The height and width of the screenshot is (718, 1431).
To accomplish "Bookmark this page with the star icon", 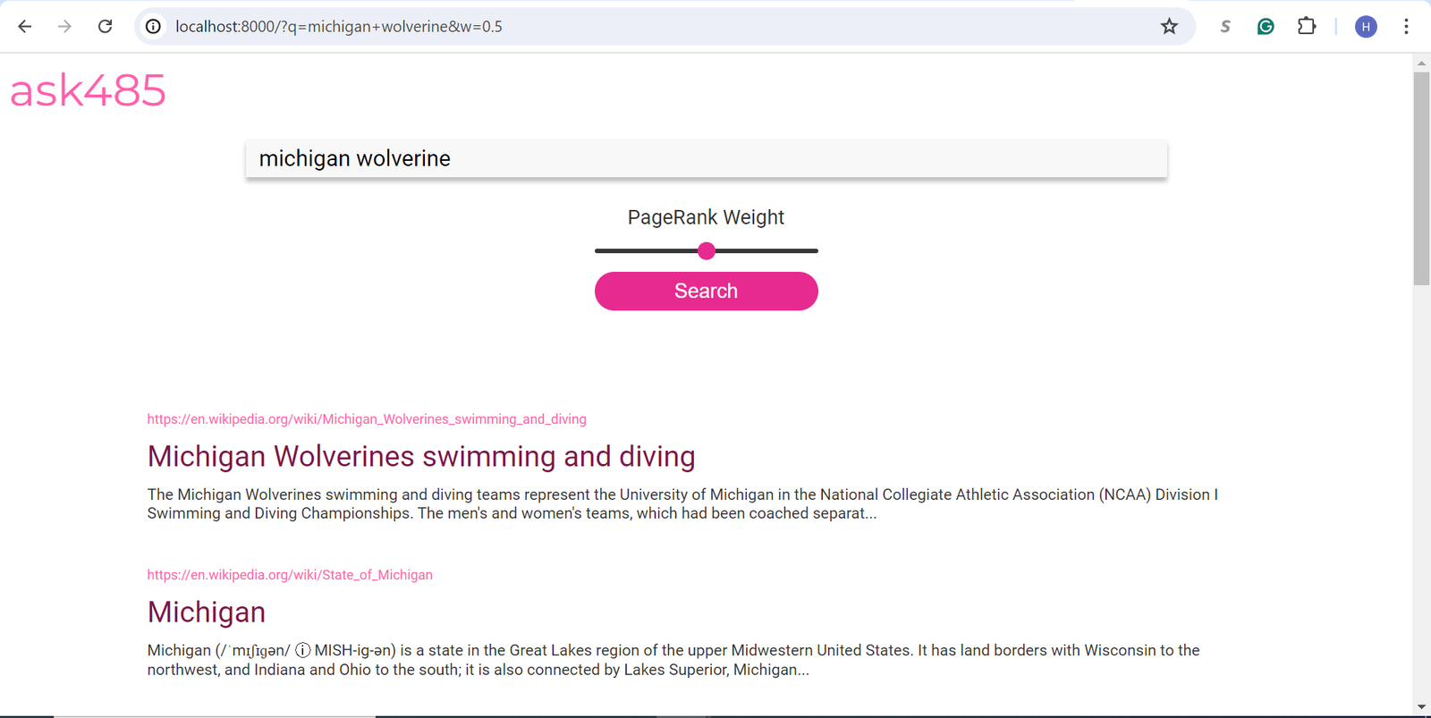I will [1169, 27].
